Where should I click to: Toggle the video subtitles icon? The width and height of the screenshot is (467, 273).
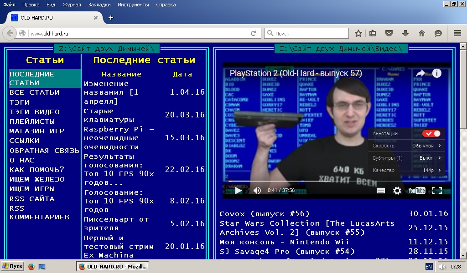381,191
